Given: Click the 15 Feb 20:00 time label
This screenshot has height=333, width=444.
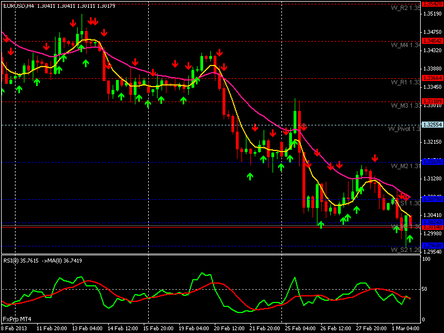Looking at the screenshot, I should pyautogui.click(x=158, y=329).
